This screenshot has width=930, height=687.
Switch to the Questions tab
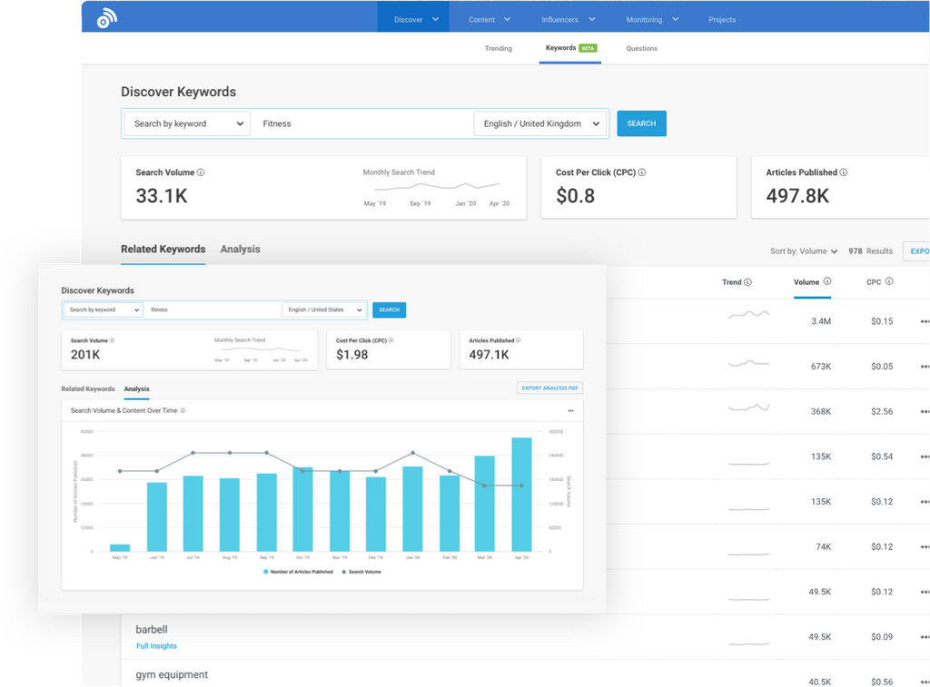click(x=641, y=48)
